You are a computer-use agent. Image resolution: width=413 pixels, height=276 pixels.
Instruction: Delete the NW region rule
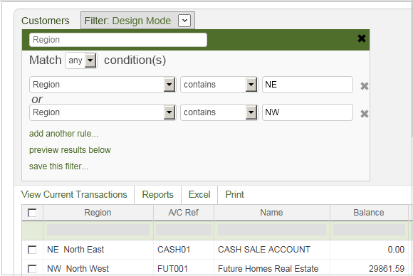[x=365, y=114]
